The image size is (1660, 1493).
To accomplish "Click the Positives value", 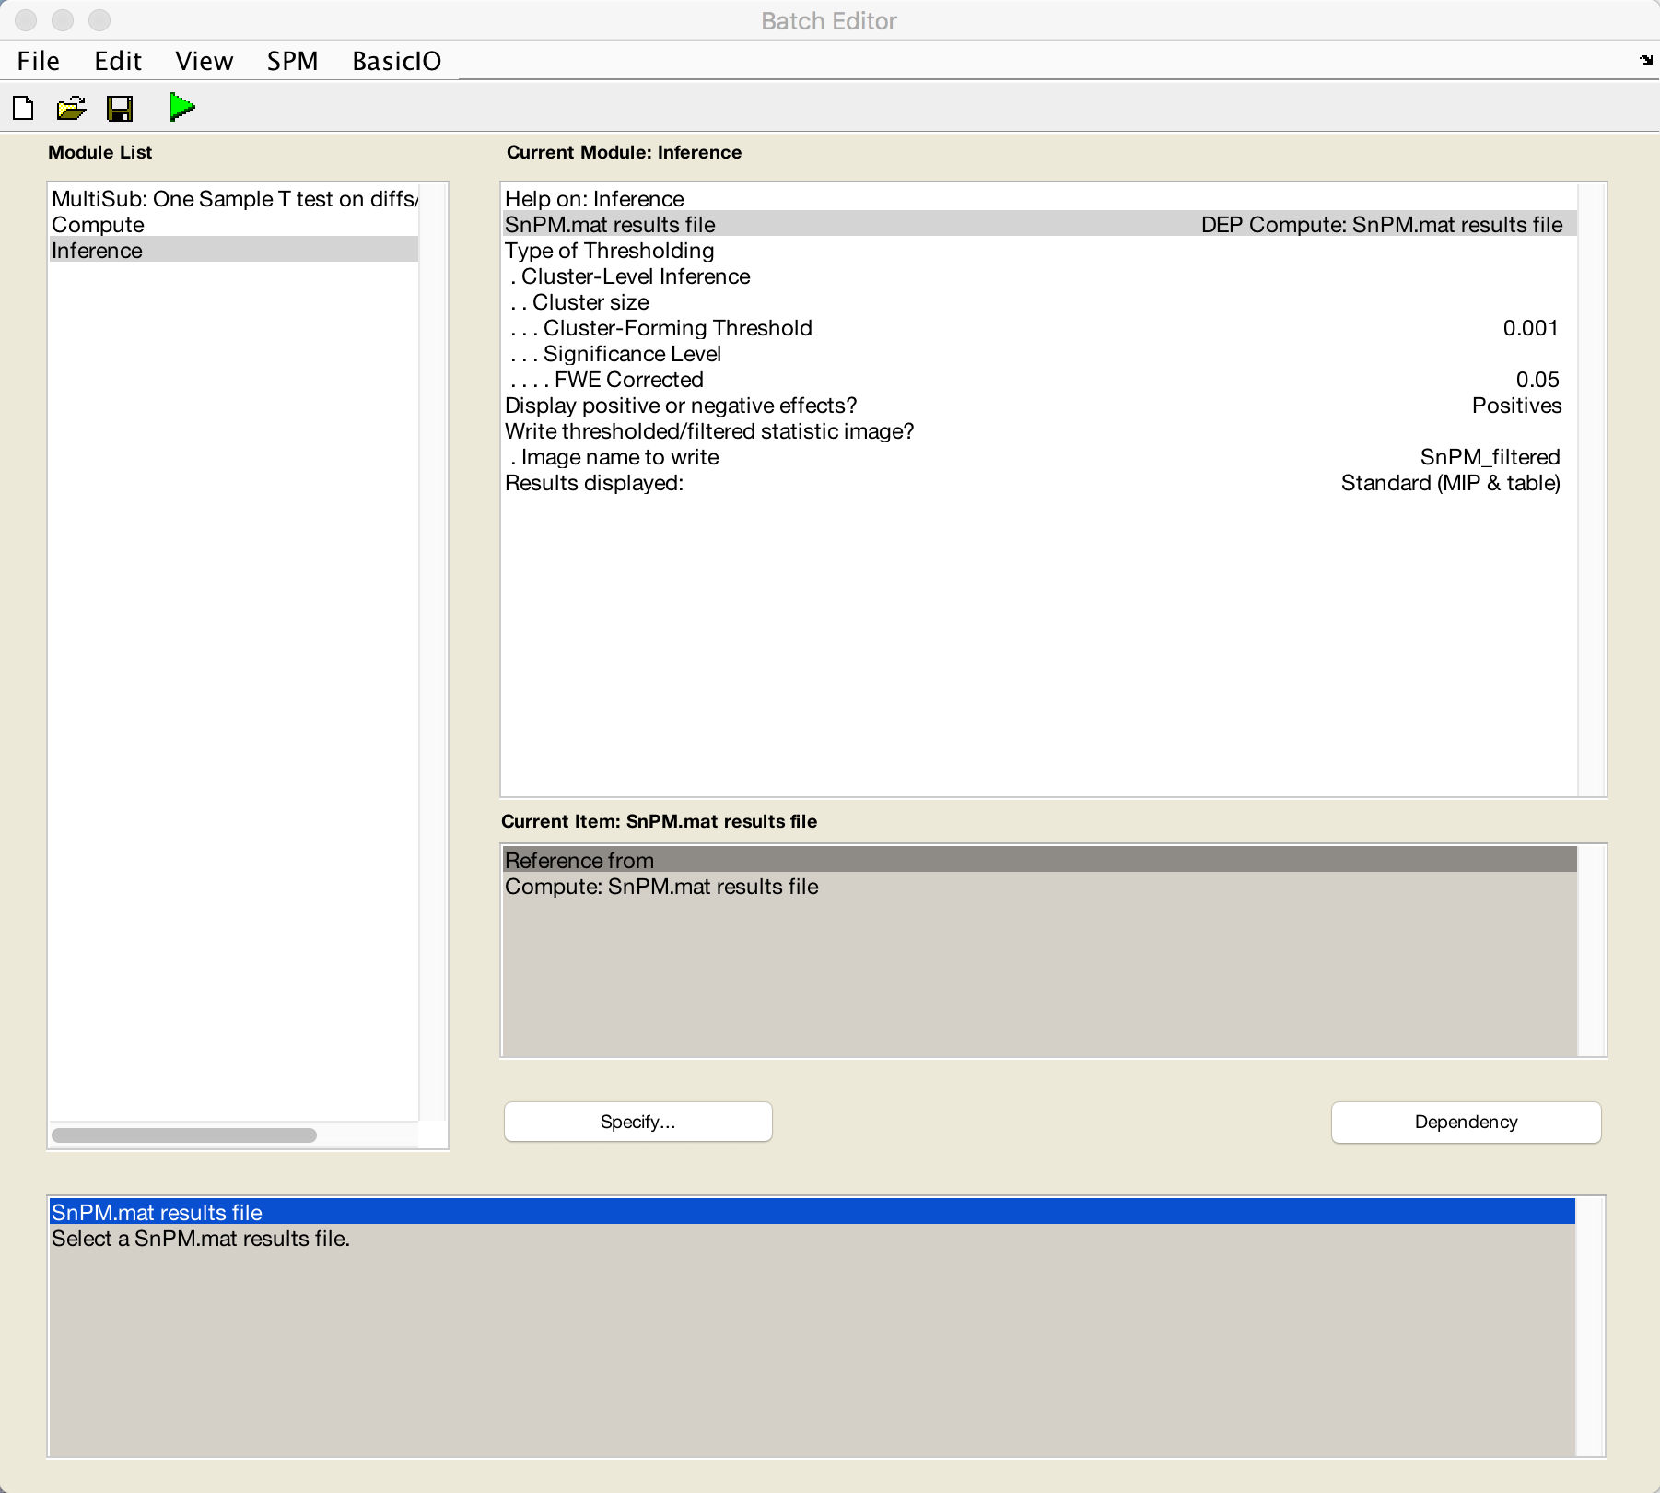I will (1516, 406).
